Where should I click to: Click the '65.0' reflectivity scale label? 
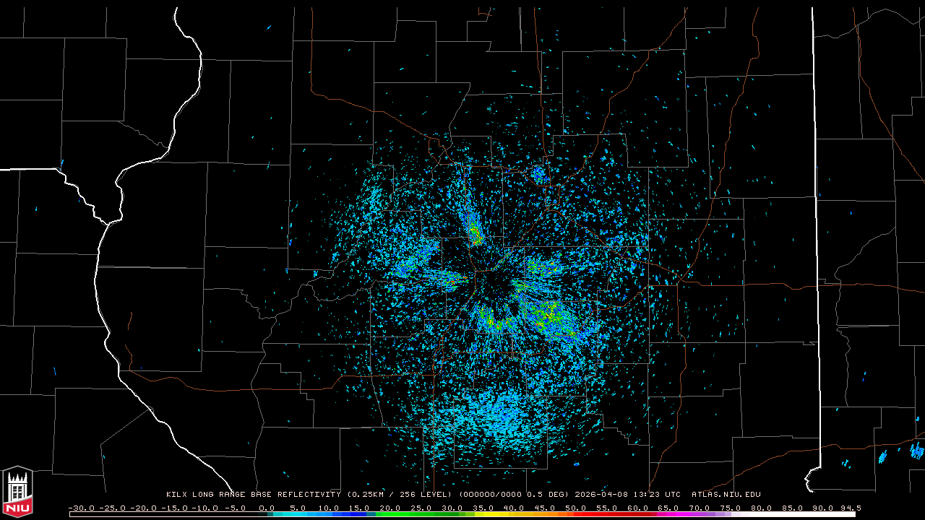pyautogui.click(x=668, y=508)
